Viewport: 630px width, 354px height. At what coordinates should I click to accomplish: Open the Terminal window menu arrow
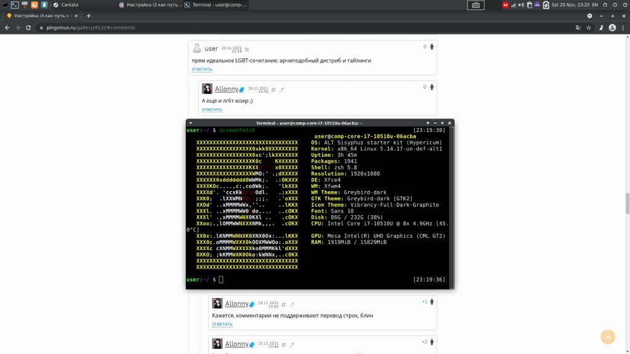coord(191,123)
